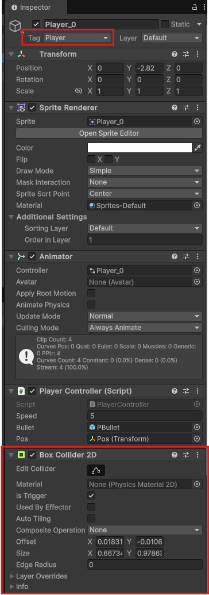This screenshot has width=209, height=595.
Task: Disable the Player Controller script checkbox
Action: tap(33, 391)
